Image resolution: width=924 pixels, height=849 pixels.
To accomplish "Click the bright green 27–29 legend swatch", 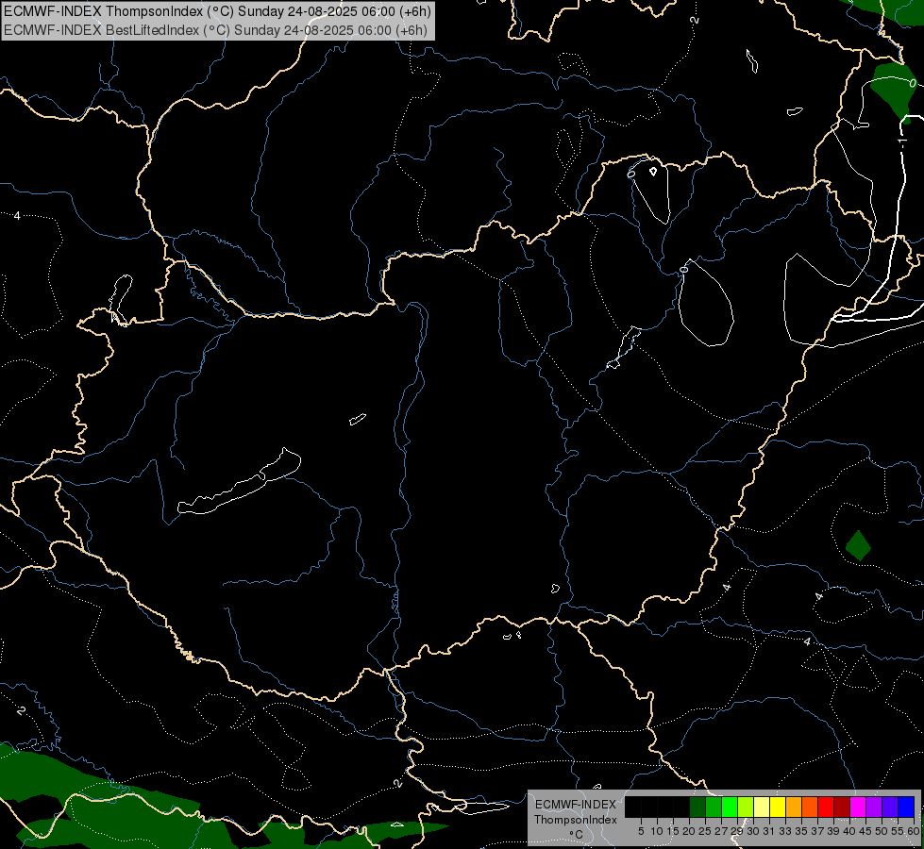I will coord(730,807).
